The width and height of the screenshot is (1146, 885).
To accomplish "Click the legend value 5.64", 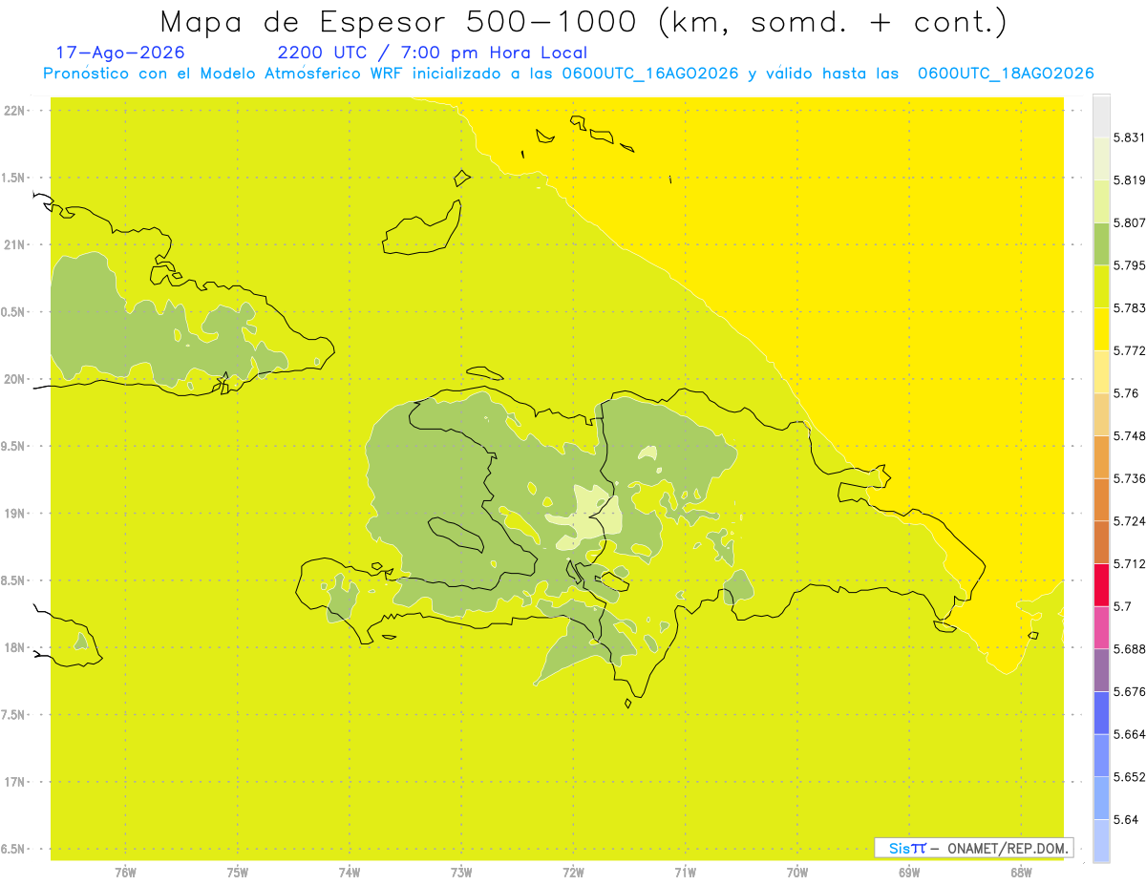I will [1126, 819].
